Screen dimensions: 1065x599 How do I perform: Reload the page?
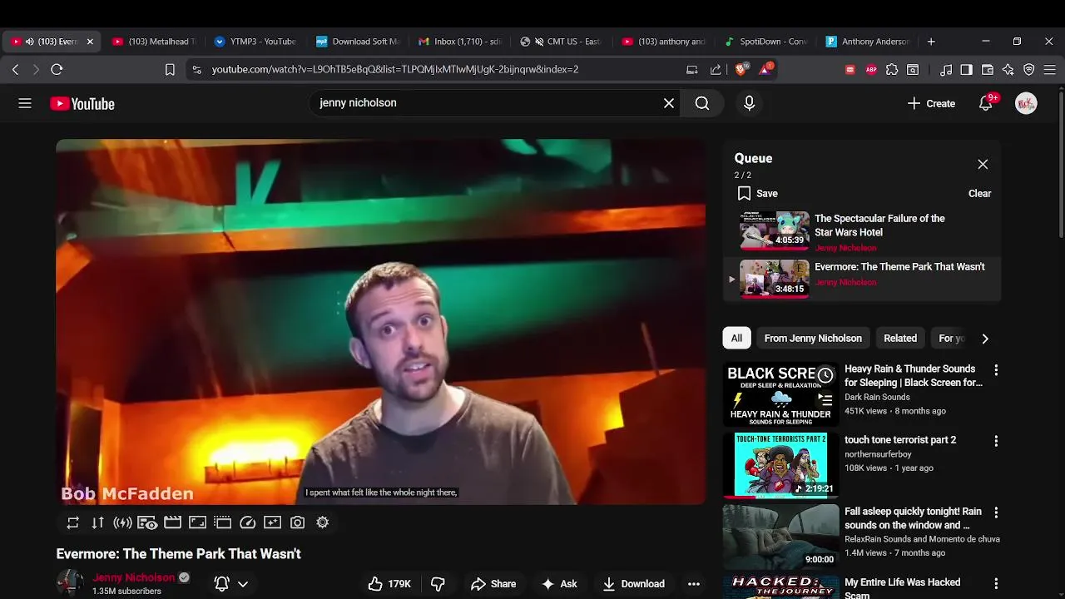(57, 70)
